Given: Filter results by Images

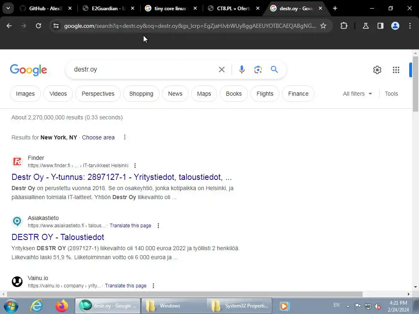Looking at the screenshot, I should coord(25,94).
